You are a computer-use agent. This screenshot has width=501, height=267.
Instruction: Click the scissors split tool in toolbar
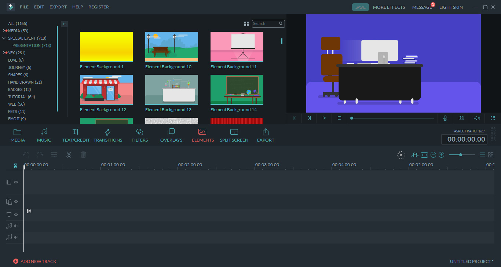tap(69, 155)
